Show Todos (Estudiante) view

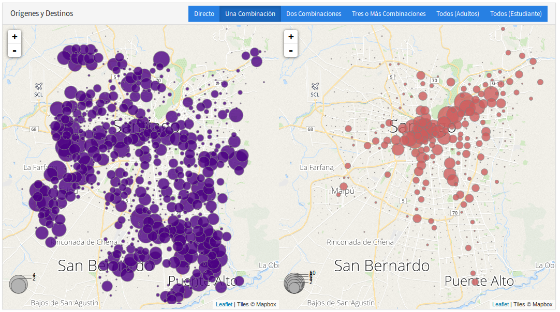(x=515, y=13)
